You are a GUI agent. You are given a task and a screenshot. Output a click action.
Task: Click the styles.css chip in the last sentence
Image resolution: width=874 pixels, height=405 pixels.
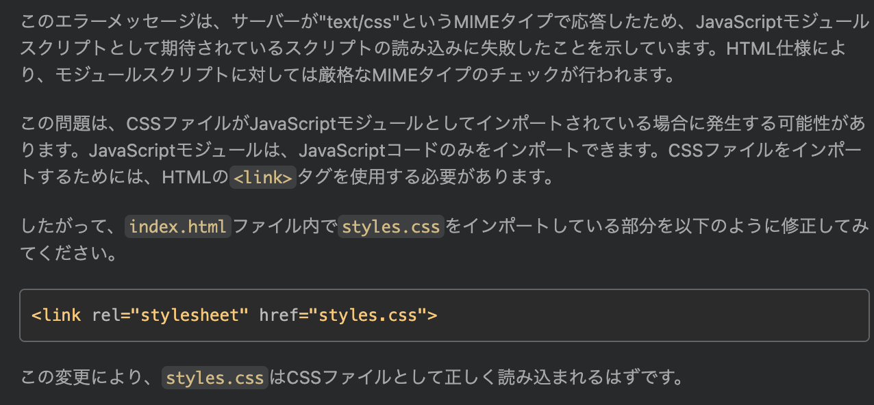click(x=214, y=377)
